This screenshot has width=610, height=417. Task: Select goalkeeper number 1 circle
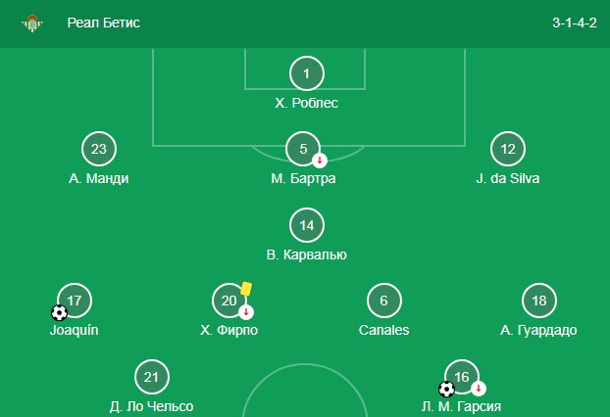pos(307,74)
